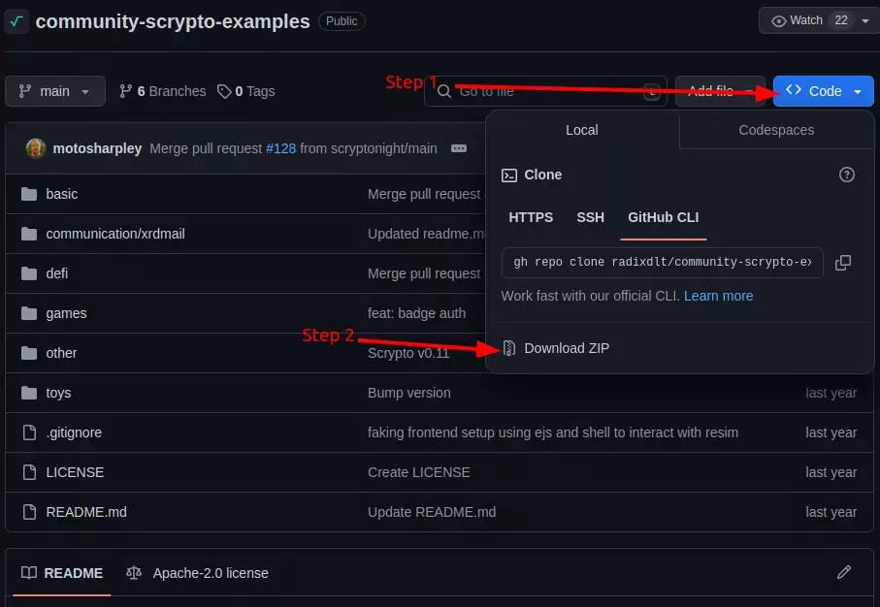This screenshot has width=880, height=607.
Task: Open the .gitignore file
Action: (74, 432)
